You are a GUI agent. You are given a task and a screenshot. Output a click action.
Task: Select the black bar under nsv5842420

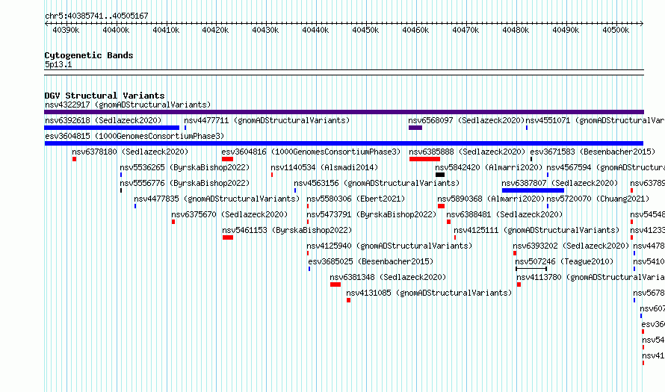(x=440, y=175)
